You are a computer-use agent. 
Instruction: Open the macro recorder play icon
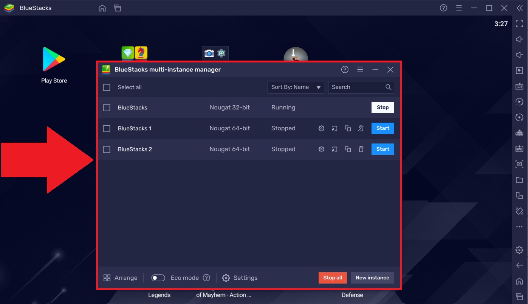point(519,102)
